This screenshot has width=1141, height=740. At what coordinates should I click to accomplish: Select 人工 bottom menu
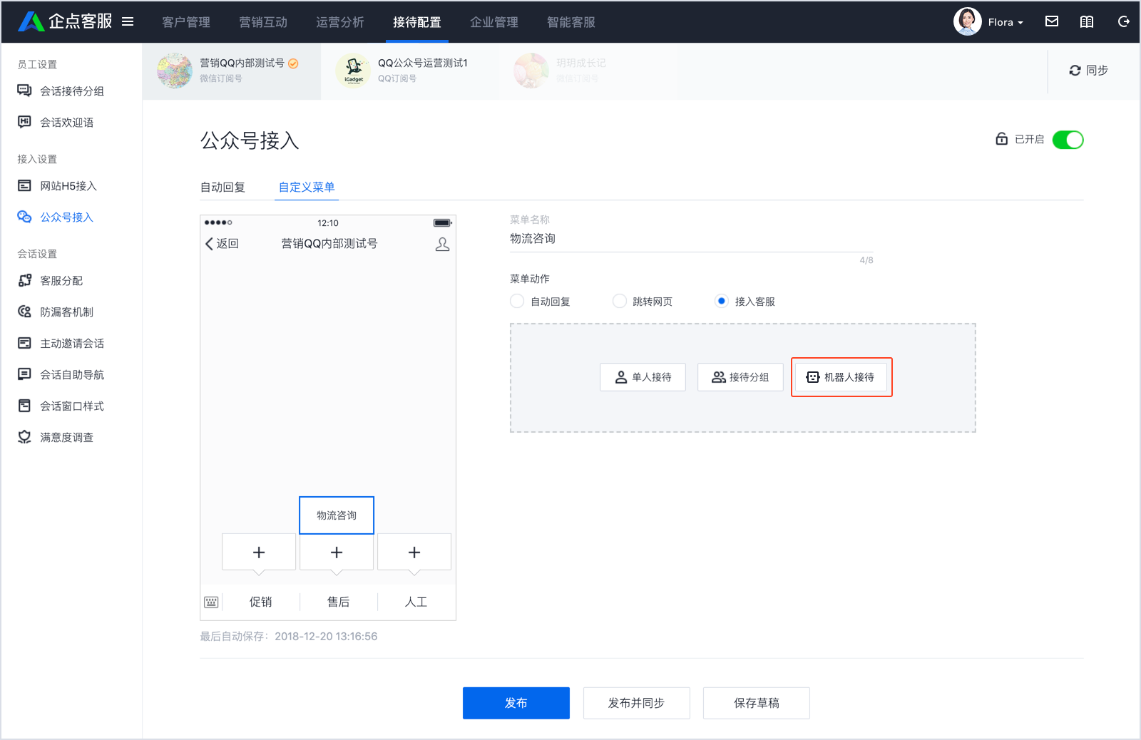pos(416,602)
